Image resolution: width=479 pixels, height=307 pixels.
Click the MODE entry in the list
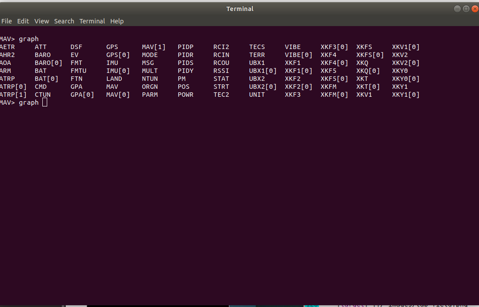point(150,55)
